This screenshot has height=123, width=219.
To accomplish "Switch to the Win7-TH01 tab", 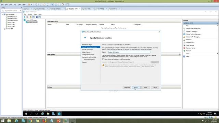I will coord(88,9).
